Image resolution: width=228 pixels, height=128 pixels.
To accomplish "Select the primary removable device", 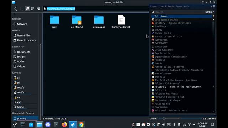I will coord(25,118).
